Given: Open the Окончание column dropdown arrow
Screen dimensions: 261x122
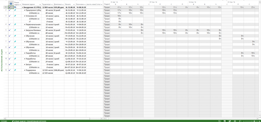Looking at the screenshot, I should pyautogui.click(x=85, y=5).
